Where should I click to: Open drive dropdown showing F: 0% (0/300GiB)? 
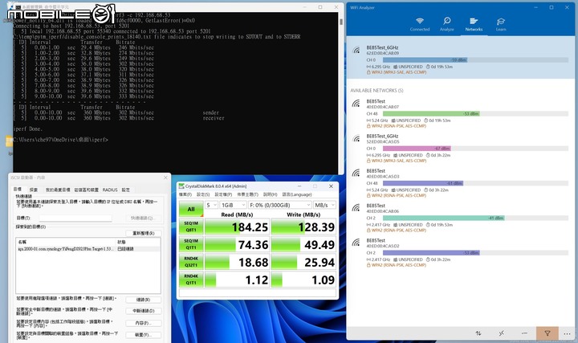coord(280,205)
